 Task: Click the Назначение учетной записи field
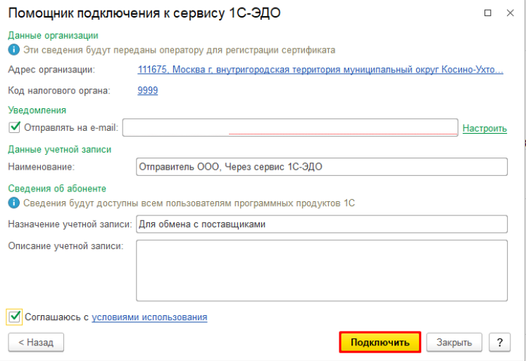click(321, 224)
